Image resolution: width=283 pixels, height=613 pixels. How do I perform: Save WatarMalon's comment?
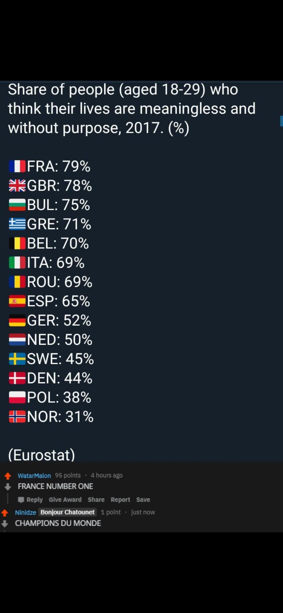(x=143, y=500)
